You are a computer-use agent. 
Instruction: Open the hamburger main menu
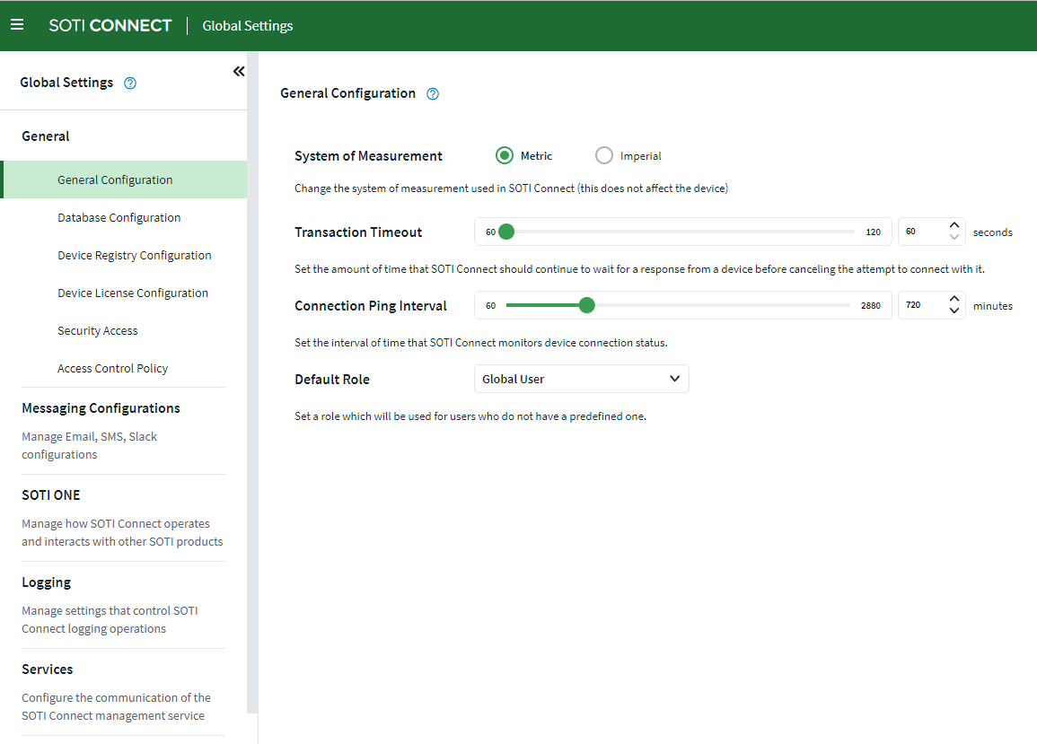[x=17, y=25]
